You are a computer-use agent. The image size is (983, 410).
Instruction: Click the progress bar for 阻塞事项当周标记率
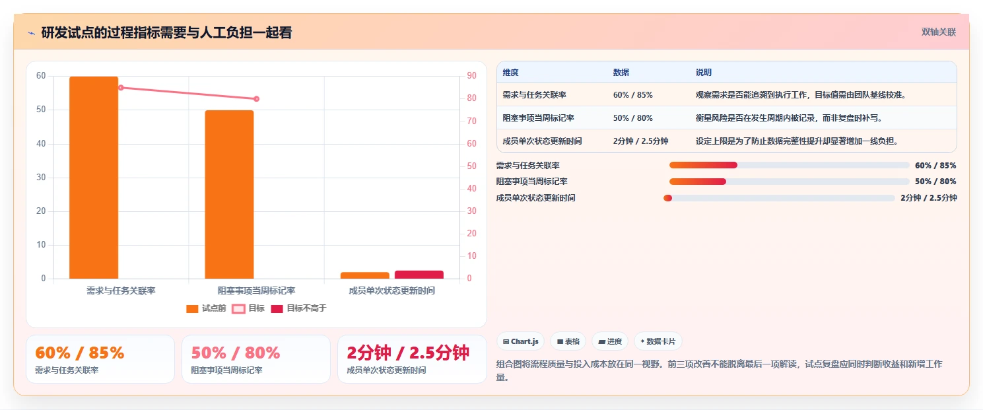(790, 182)
